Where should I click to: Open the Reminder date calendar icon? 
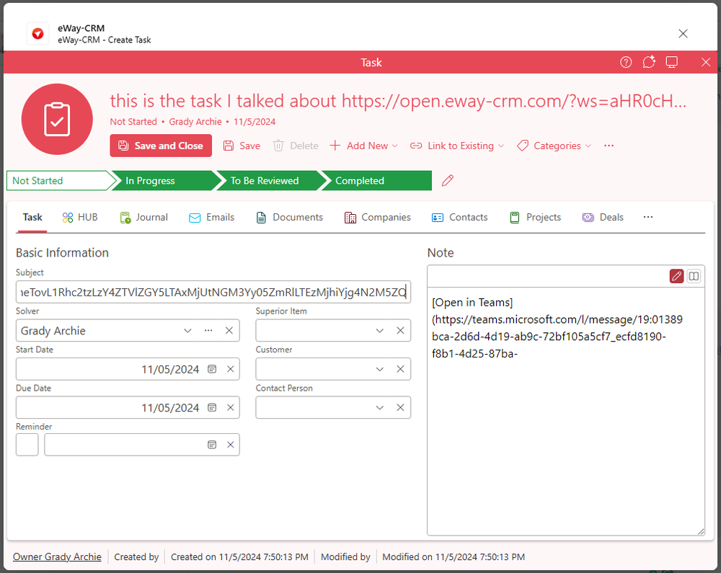coord(212,445)
